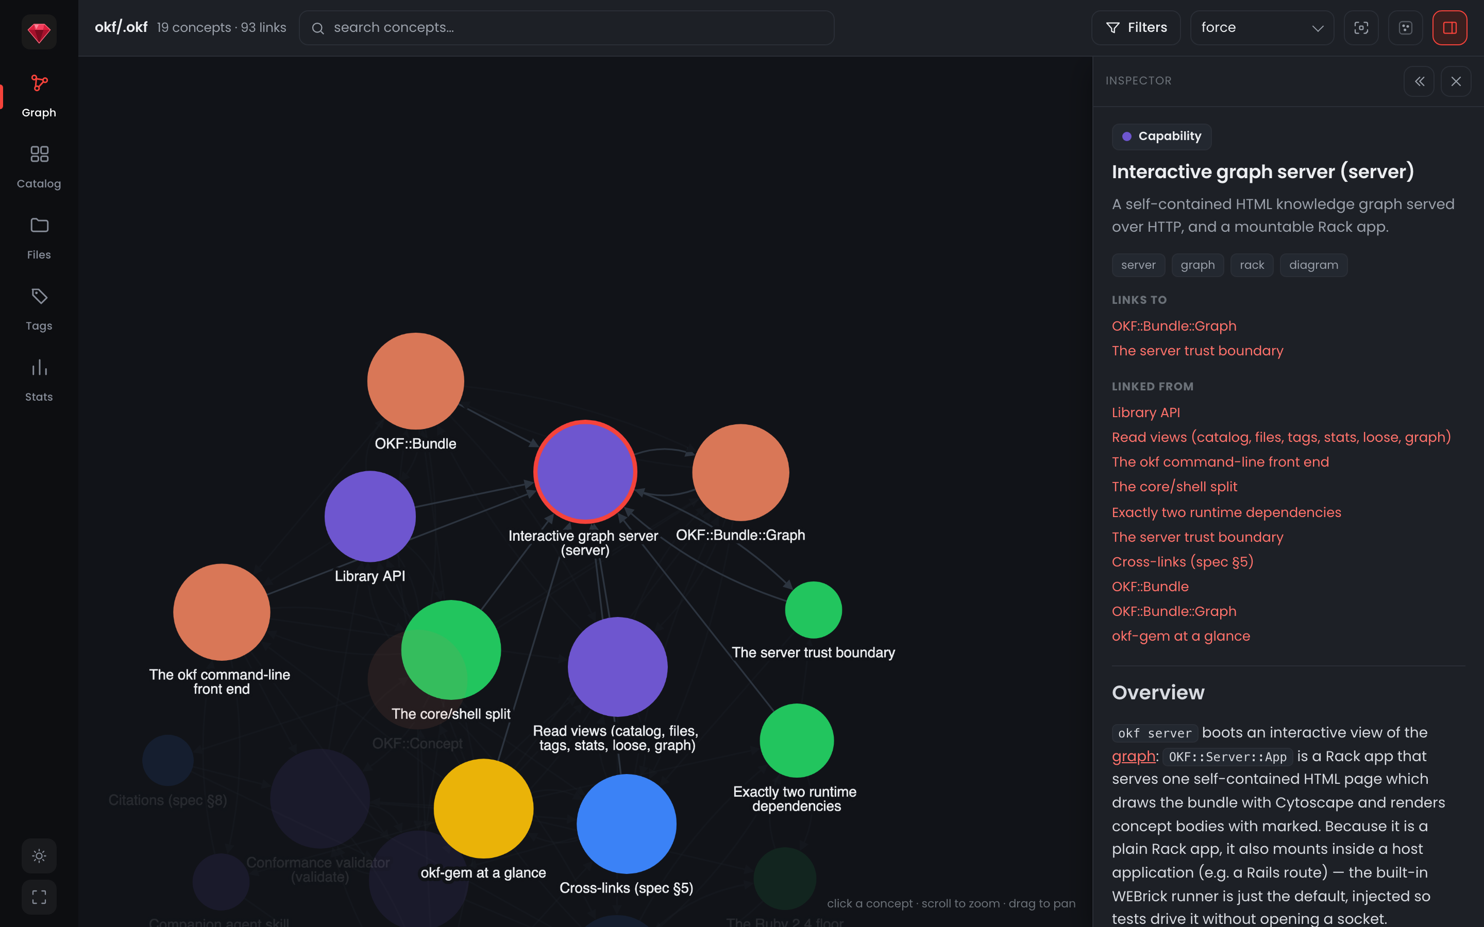This screenshot has width=1484, height=927.
Task: Open OKF::Bundle::Graph under Links To
Action: pos(1174,326)
